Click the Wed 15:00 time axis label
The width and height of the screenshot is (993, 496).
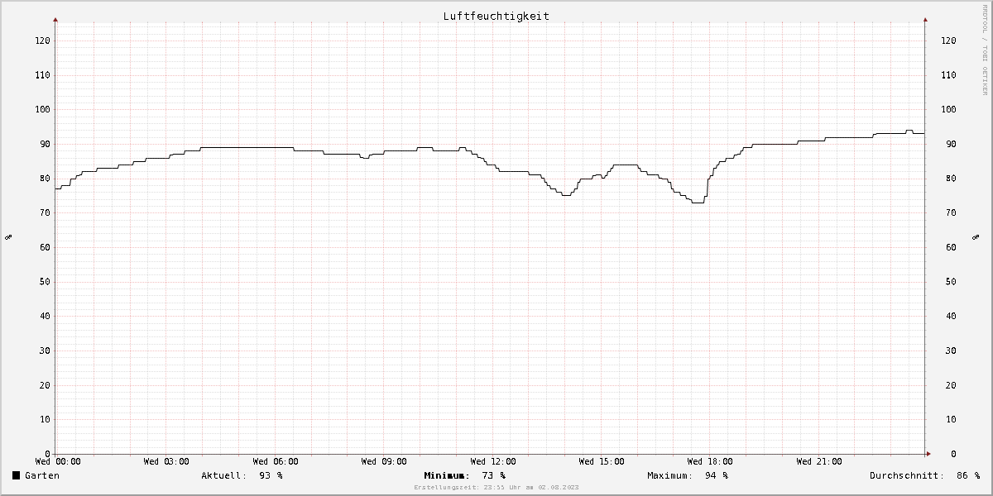point(602,461)
